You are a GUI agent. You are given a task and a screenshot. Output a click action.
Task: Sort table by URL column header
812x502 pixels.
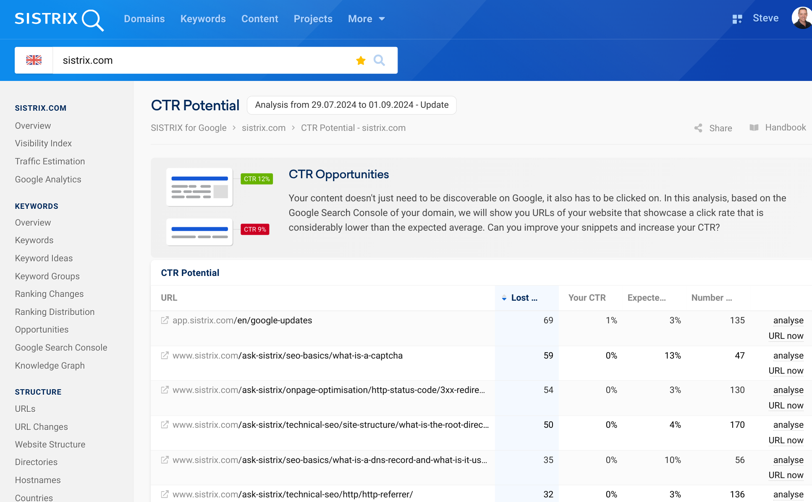pos(169,298)
